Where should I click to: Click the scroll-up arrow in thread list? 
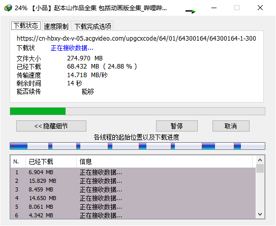coord(260,160)
